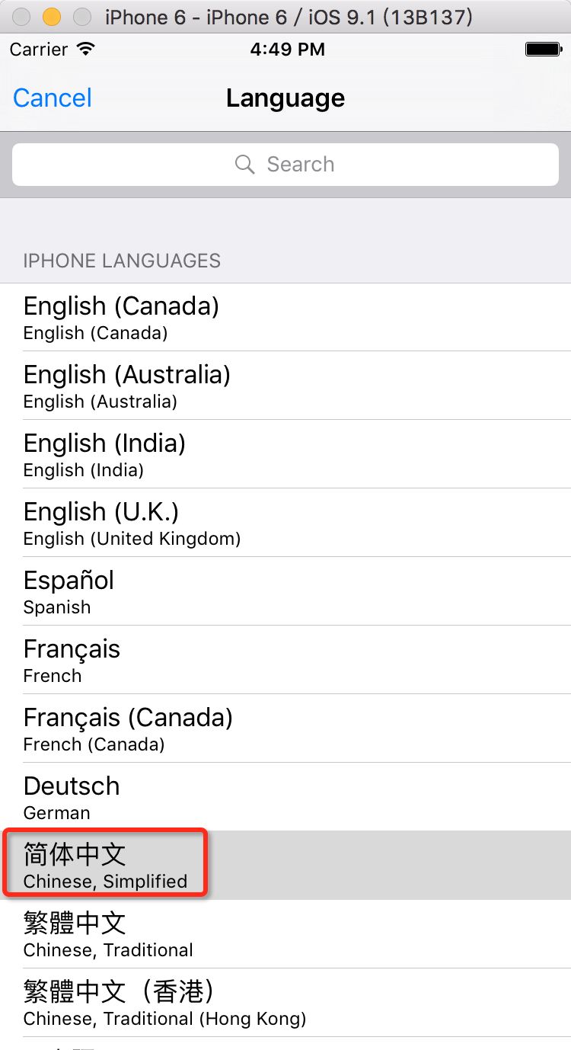571x1050 pixels.
Task: Click the search magnifier icon
Action: tap(244, 165)
